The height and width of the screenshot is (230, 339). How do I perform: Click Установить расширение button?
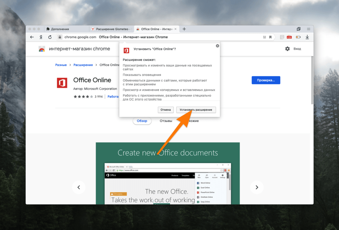(196, 110)
